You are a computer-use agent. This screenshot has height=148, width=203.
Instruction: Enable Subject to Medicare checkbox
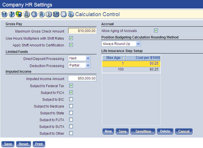[71, 106]
